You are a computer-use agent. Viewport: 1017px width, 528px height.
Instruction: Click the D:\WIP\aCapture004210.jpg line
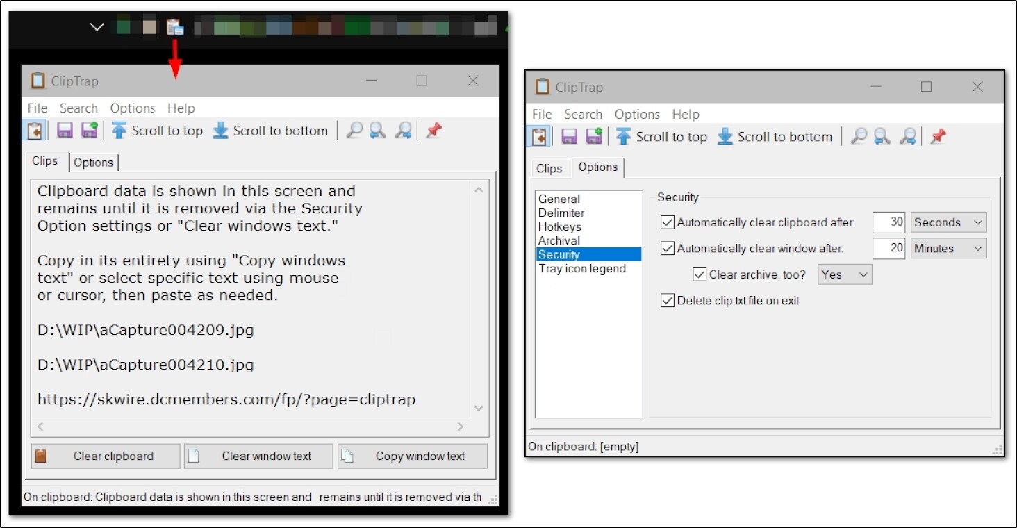click(146, 365)
